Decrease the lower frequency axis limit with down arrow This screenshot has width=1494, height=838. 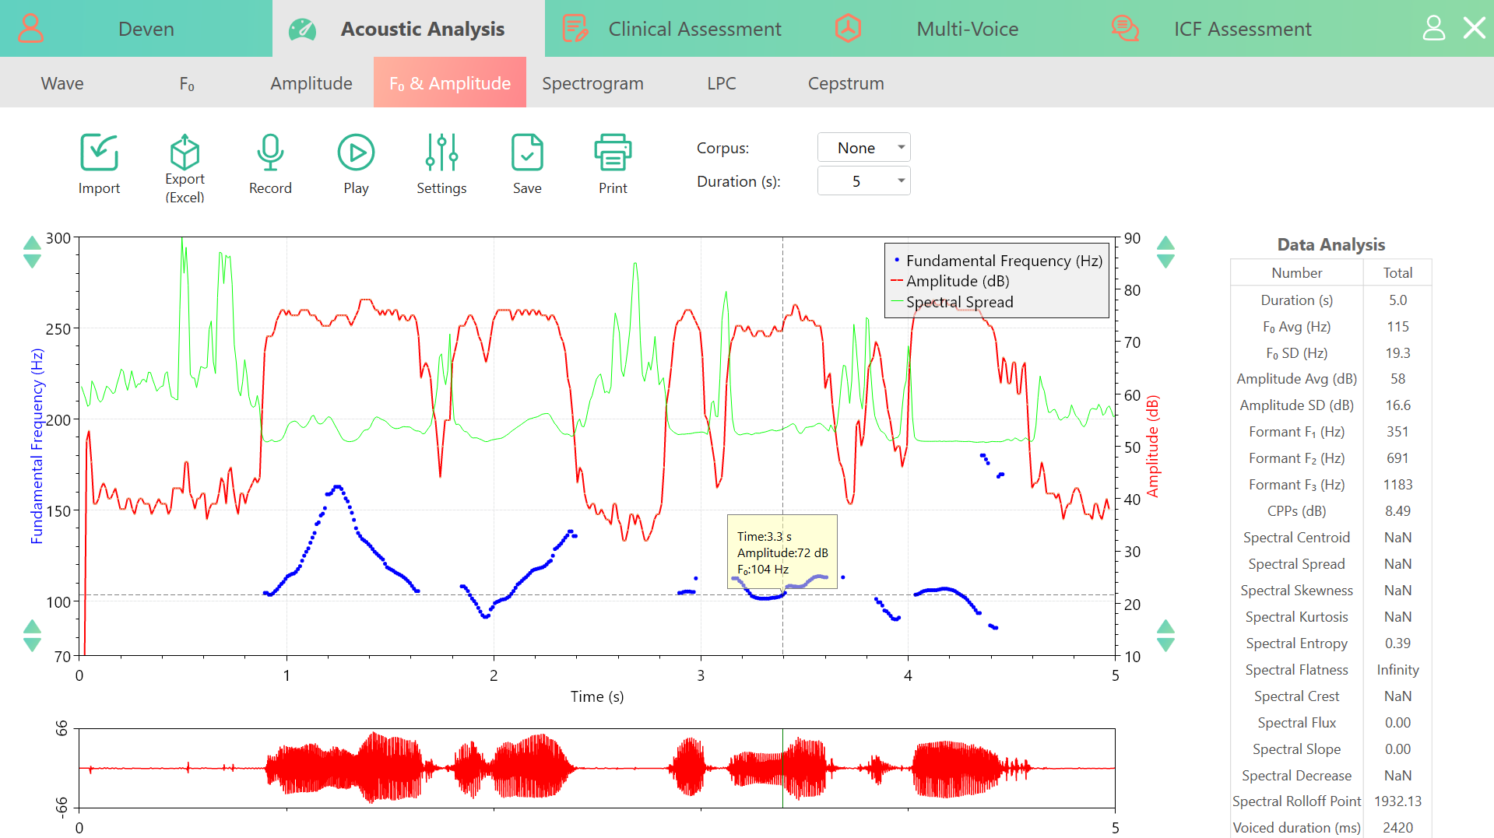[x=32, y=645]
